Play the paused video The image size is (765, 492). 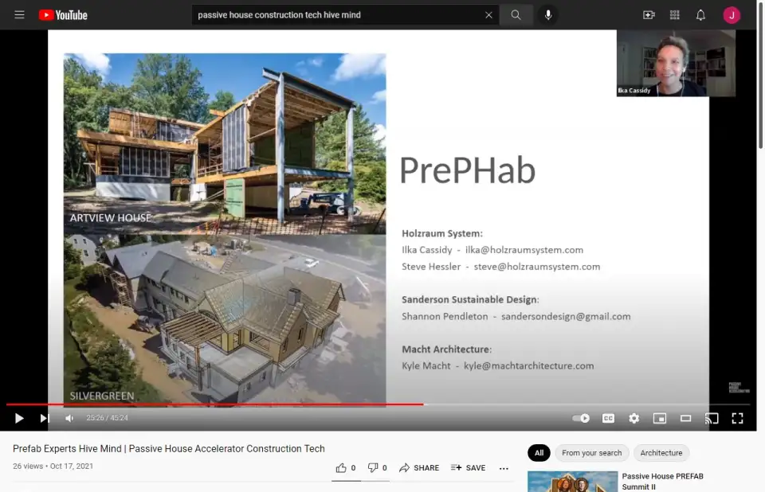coord(19,418)
